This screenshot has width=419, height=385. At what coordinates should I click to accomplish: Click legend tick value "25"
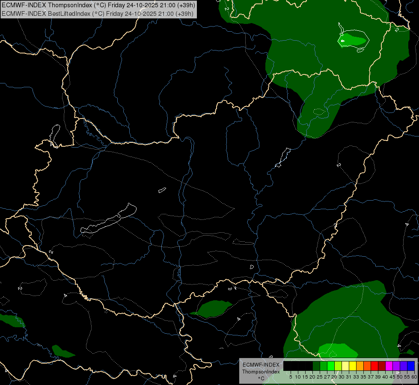click(x=320, y=377)
